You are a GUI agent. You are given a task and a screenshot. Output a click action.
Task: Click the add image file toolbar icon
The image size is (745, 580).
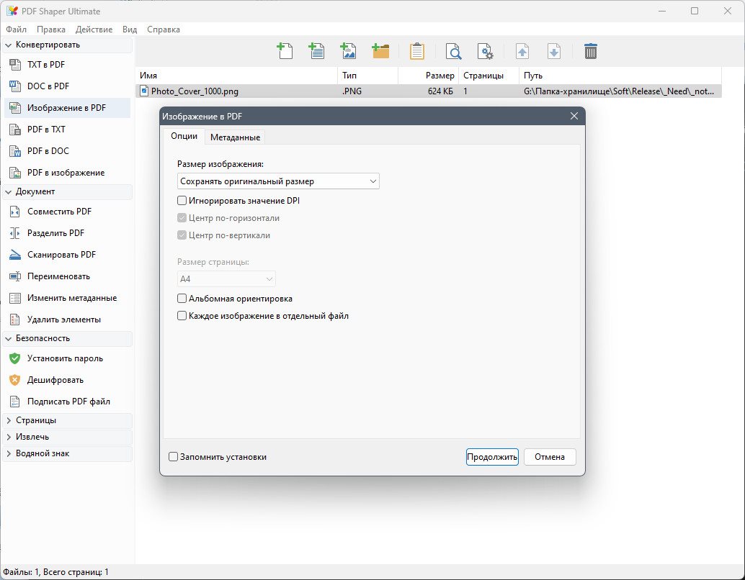(348, 51)
